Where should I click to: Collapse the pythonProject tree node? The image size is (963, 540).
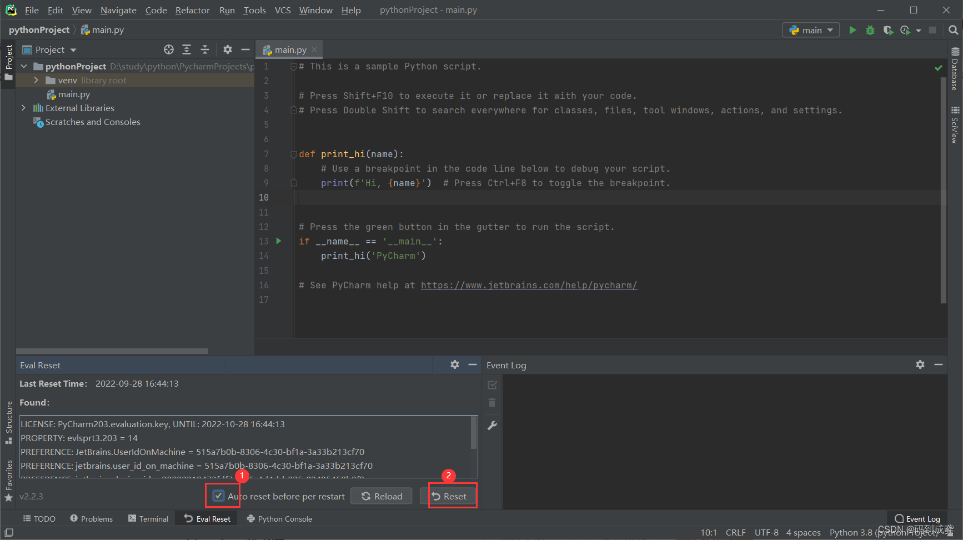coord(24,66)
